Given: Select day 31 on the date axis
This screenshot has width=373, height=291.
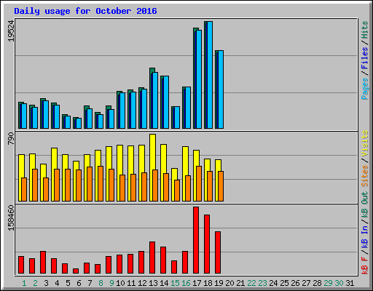Looking at the screenshot, I should (x=350, y=283).
